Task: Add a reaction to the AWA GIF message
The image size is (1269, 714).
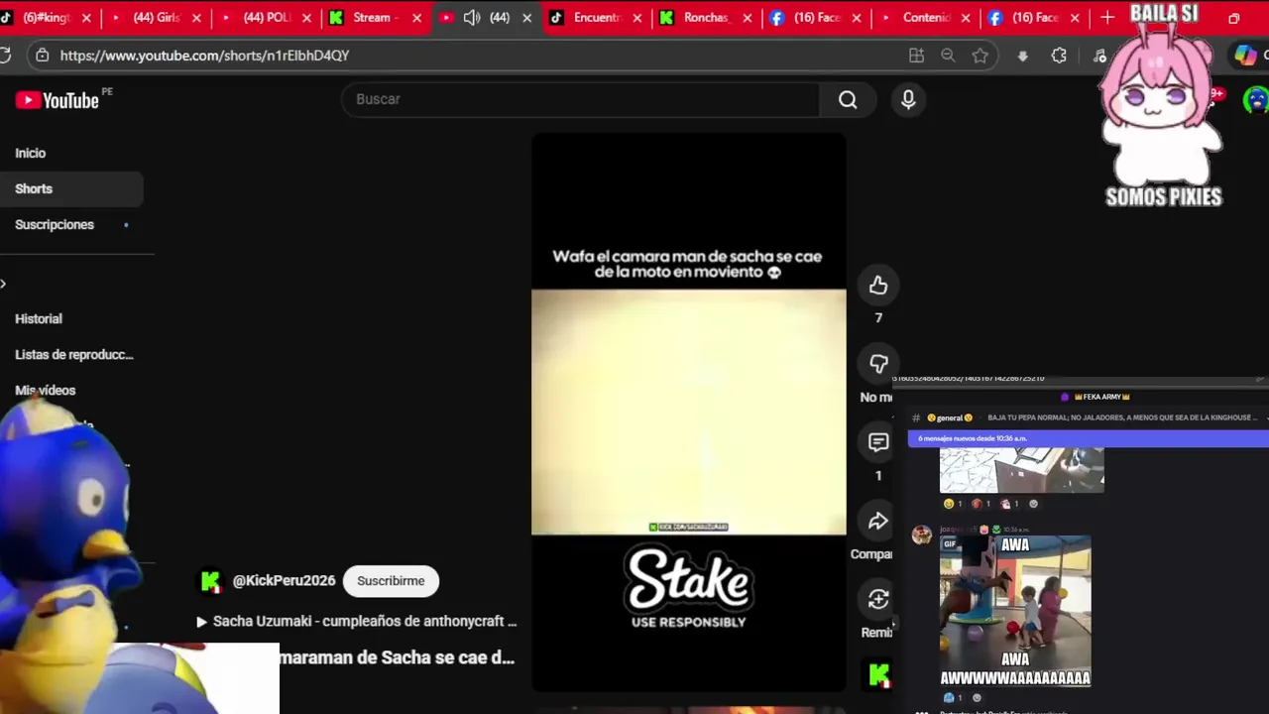Action: 977,698
